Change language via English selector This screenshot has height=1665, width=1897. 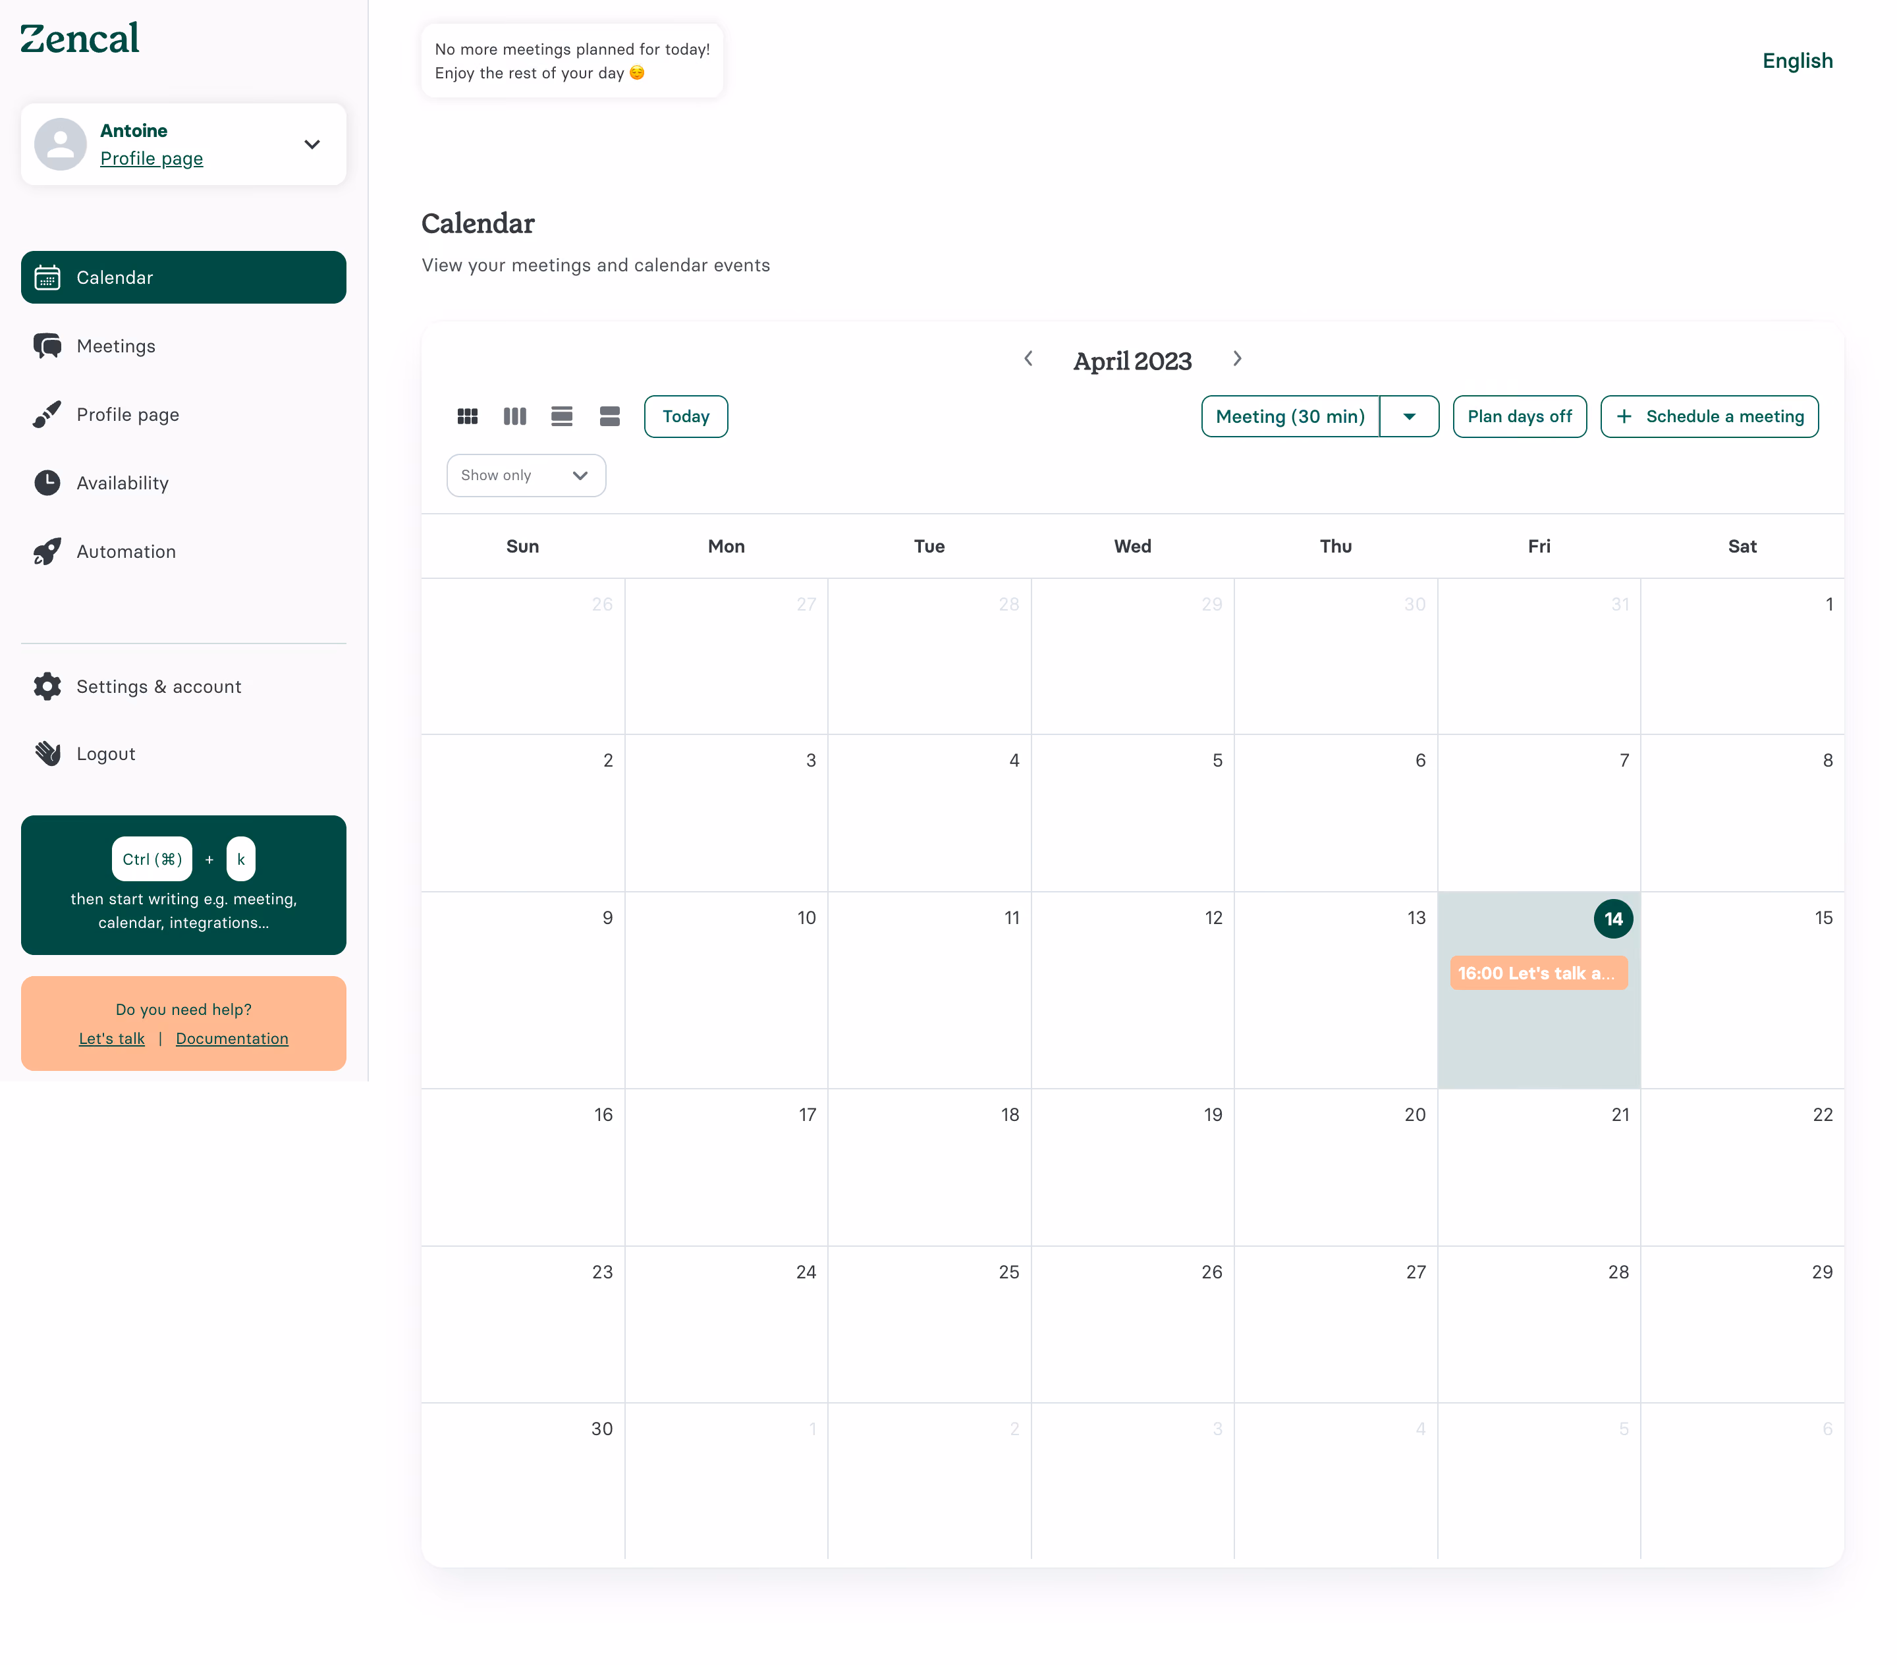click(x=1798, y=61)
